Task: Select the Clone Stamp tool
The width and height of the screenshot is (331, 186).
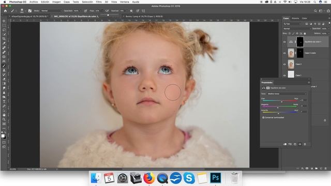Action: pyautogui.click(x=4, y=70)
